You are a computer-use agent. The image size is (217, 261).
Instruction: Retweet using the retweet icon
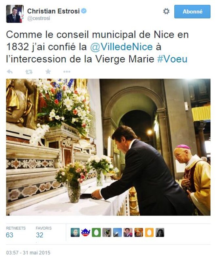point(29,72)
